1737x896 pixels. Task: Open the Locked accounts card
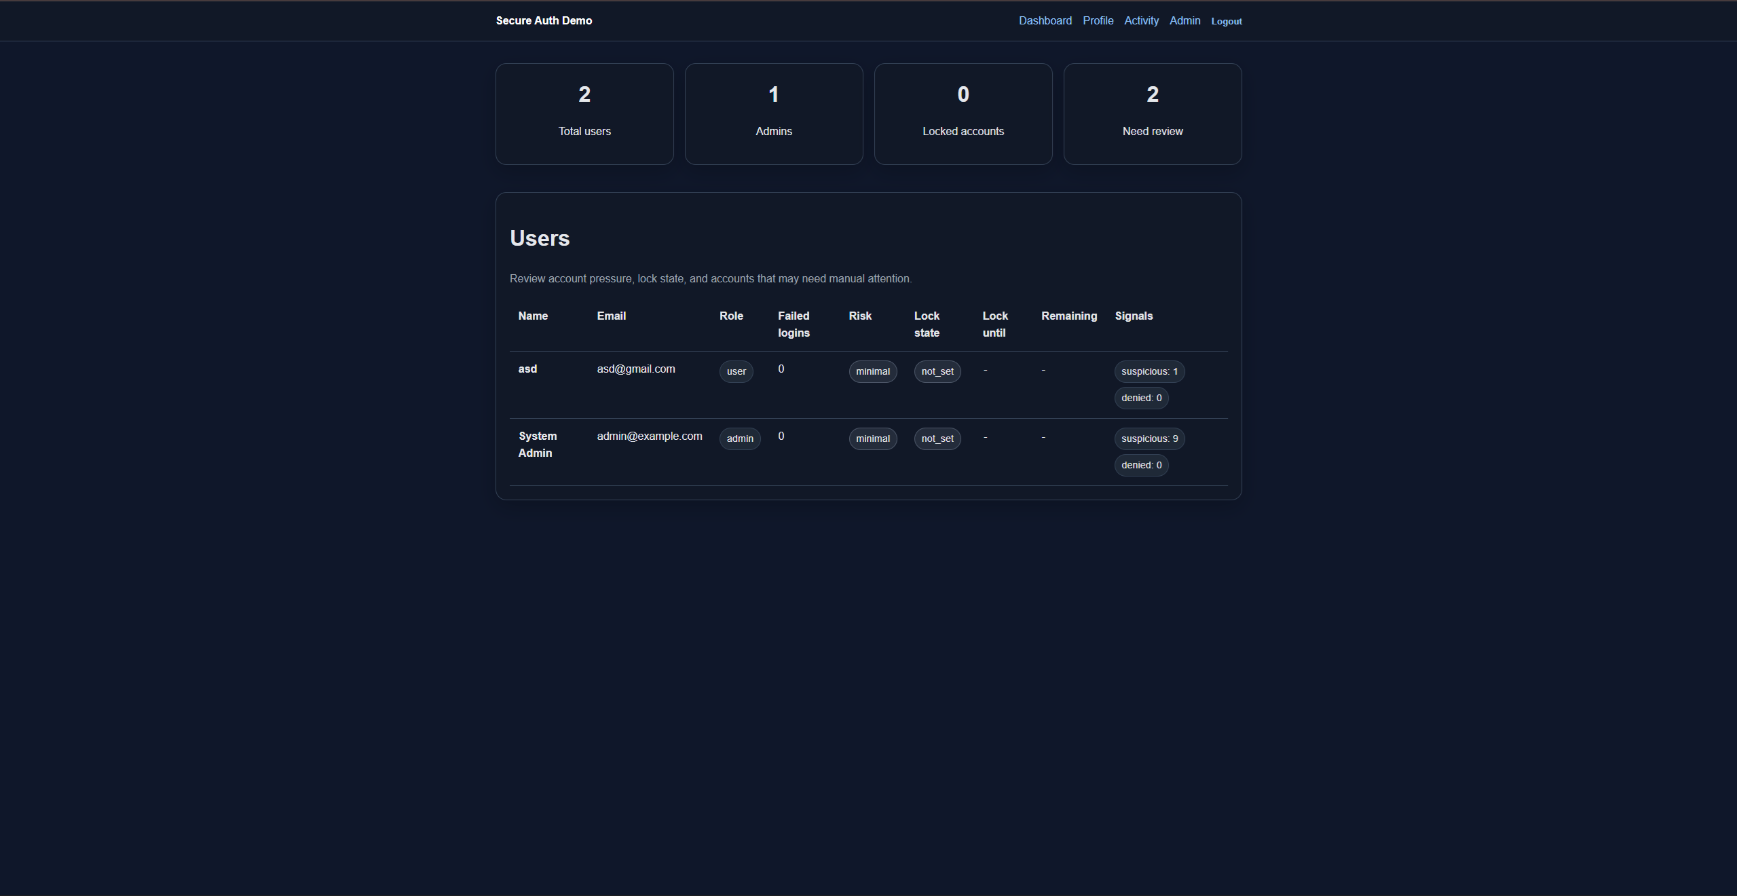tap(963, 113)
